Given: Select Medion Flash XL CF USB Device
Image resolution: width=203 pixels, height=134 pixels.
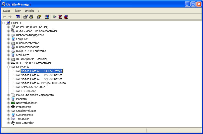Looking at the screenshot, I should pos(42,71).
